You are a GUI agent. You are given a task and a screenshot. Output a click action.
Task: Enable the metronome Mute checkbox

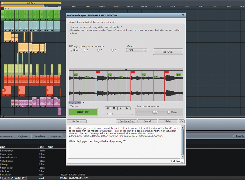tap(168, 112)
